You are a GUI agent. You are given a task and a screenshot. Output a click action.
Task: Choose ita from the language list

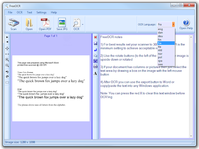point(166,47)
